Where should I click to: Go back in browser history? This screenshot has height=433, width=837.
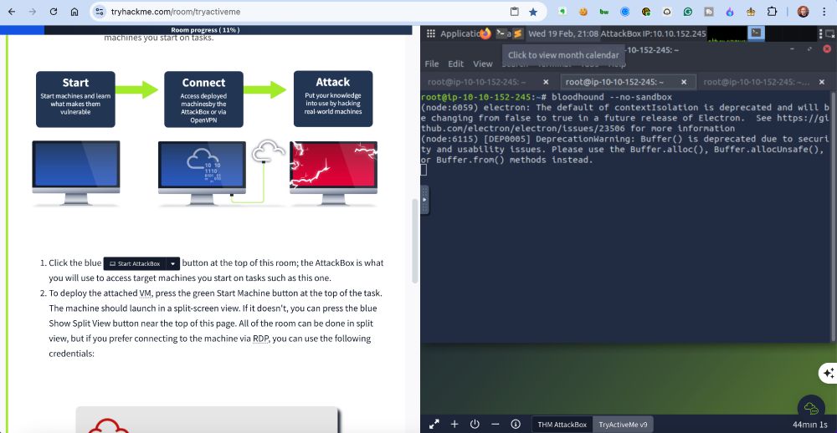(x=13, y=12)
